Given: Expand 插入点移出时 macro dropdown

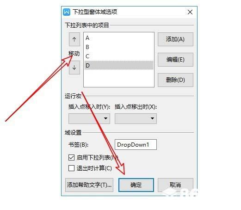Looking at the screenshot, I should pyautogui.click(x=136, y=118).
